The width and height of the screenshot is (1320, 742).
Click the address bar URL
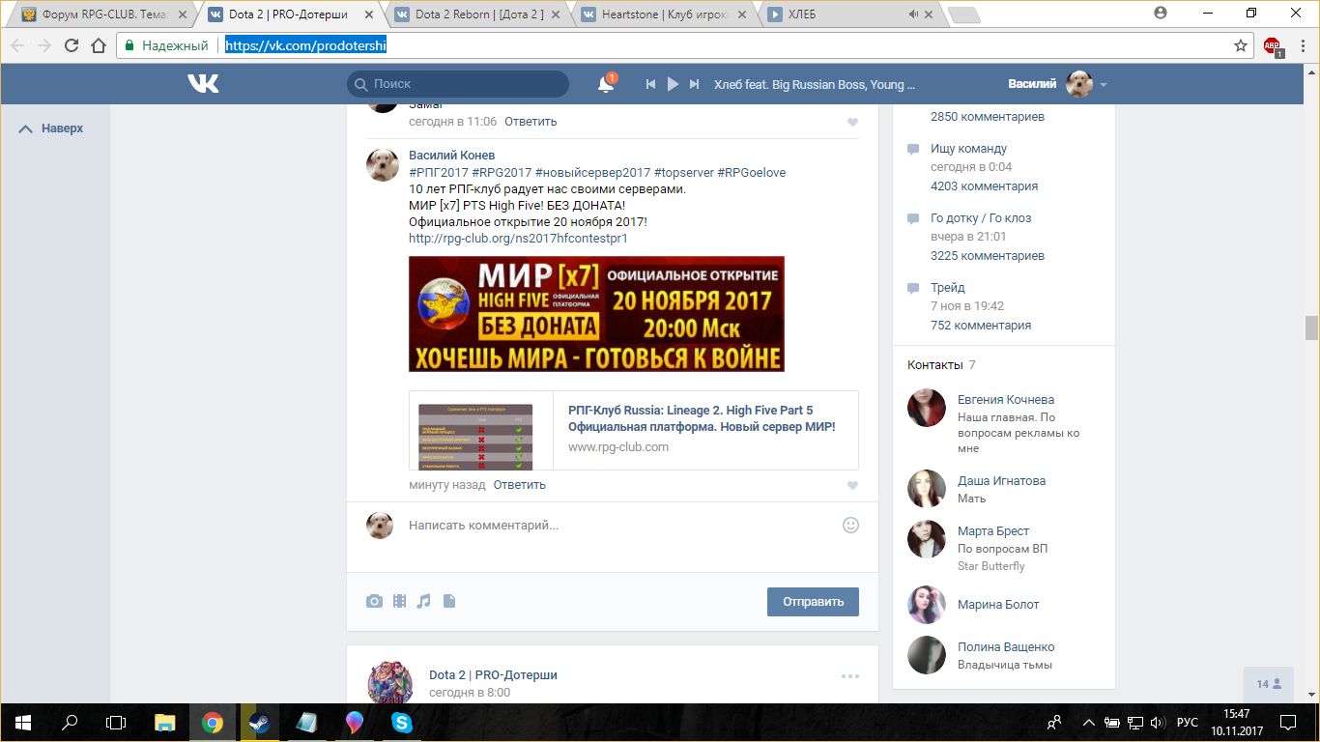point(305,45)
